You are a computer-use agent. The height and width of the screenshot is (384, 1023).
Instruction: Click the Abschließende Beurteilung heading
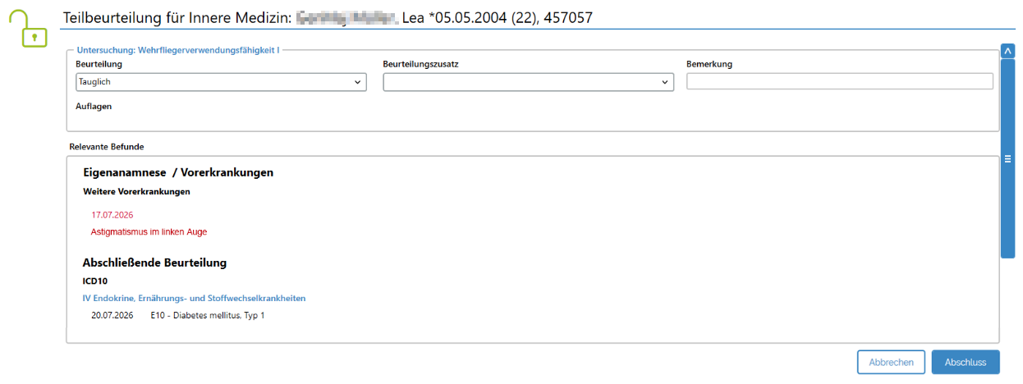click(154, 263)
